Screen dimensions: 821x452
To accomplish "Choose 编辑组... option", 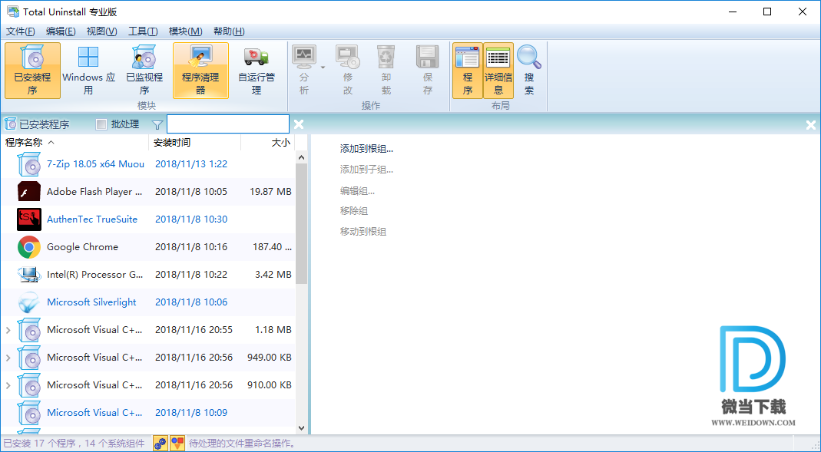I will (x=357, y=191).
